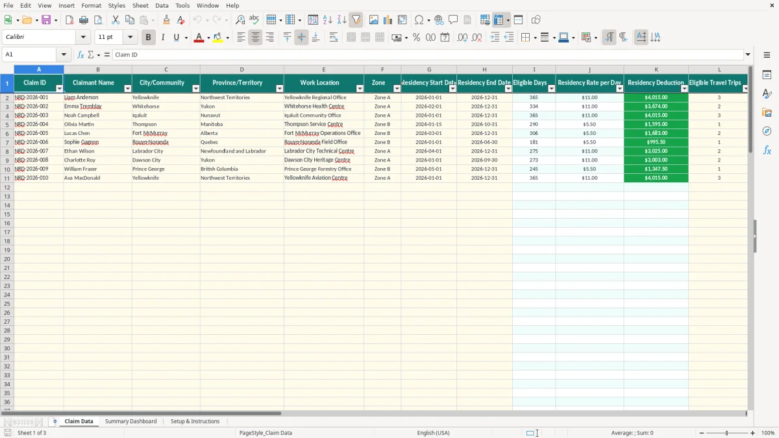Open sidebar Properties panel icon
The width and height of the screenshot is (779, 438).
point(767,75)
